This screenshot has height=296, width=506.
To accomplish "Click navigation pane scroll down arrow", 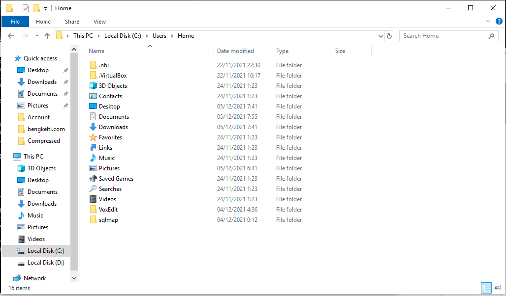I will pos(74,278).
